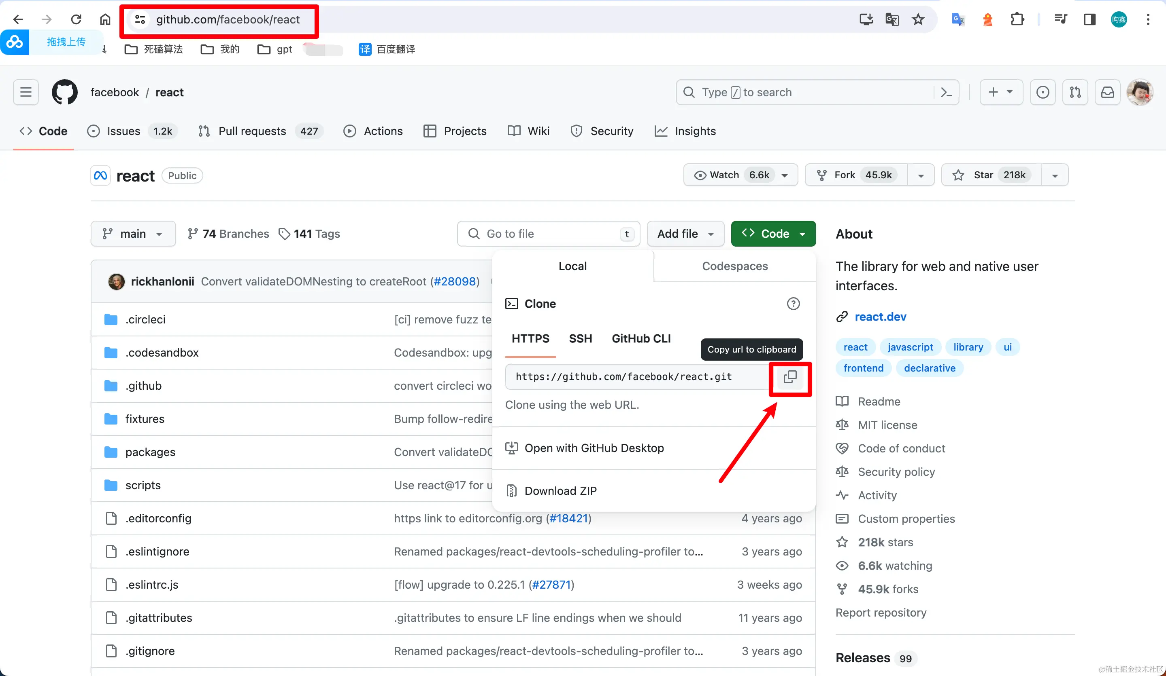Open the 百度翻译 bookmark
This screenshot has height=676, width=1166.
coord(387,49)
